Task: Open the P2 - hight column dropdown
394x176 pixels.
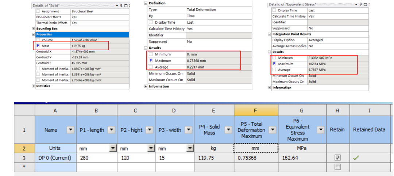Action: (149, 130)
